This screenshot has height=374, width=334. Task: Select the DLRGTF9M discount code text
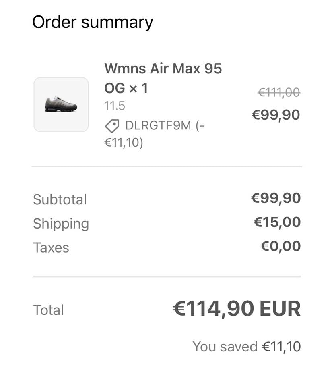158,126
